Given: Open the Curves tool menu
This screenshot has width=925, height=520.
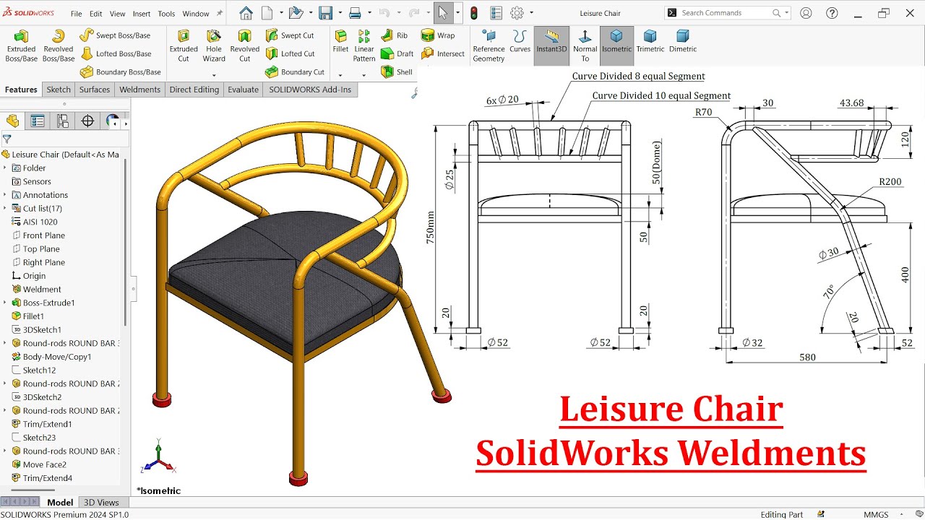Looking at the screenshot, I should click(x=520, y=42).
